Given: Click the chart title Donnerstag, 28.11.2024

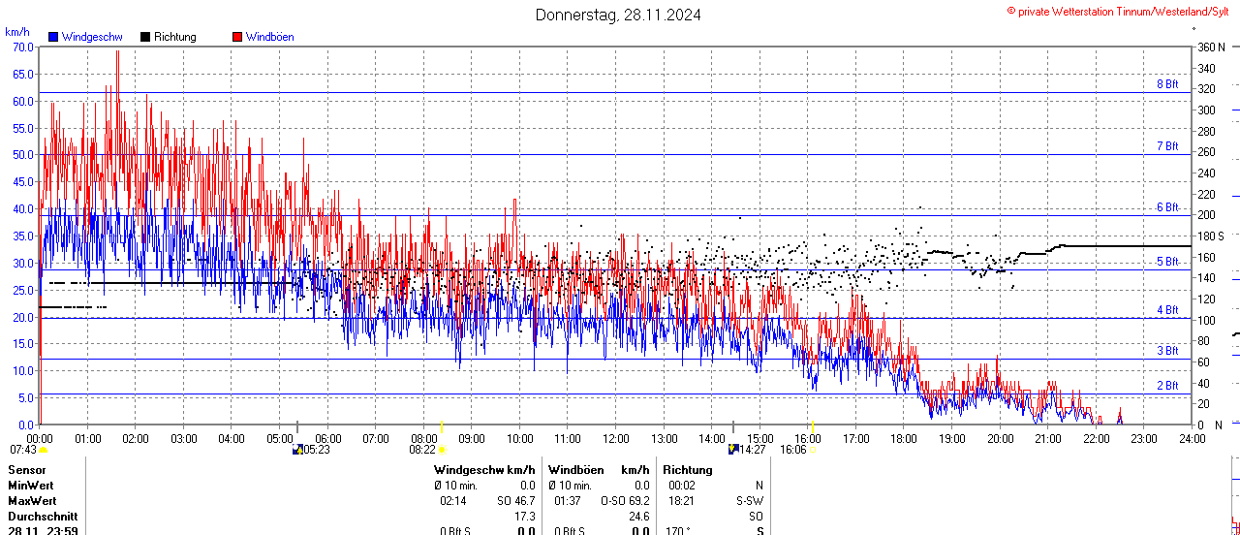Looking at the screenshot, I should (618, 15).
